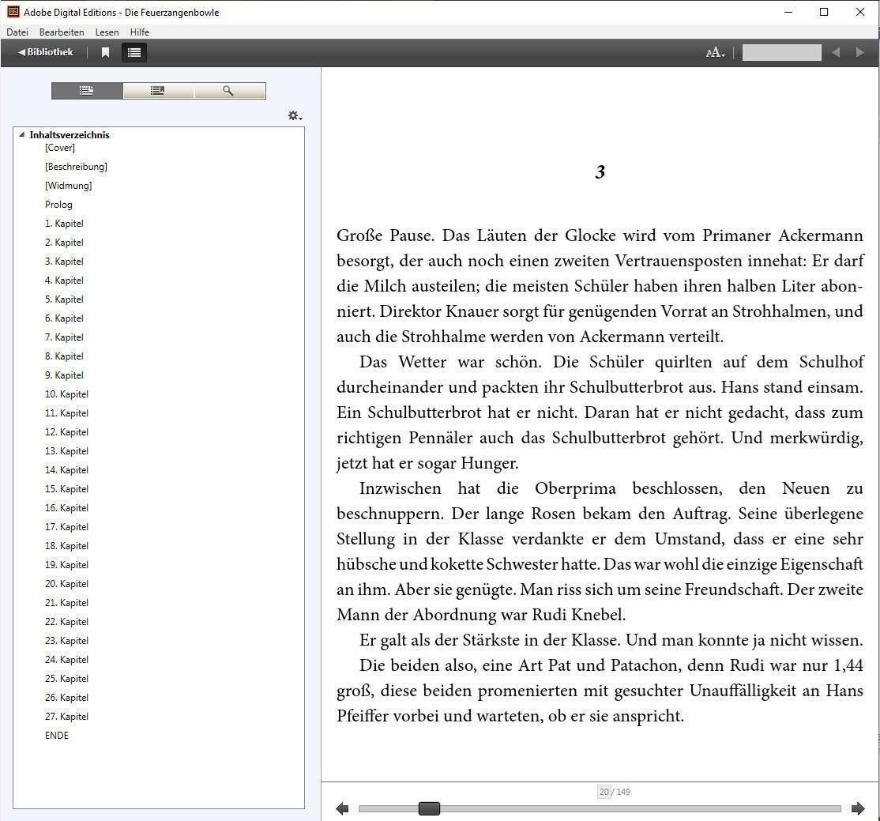Click the current page number field
This screenshot has height=821, width=880.
click(x=604, y=792)
